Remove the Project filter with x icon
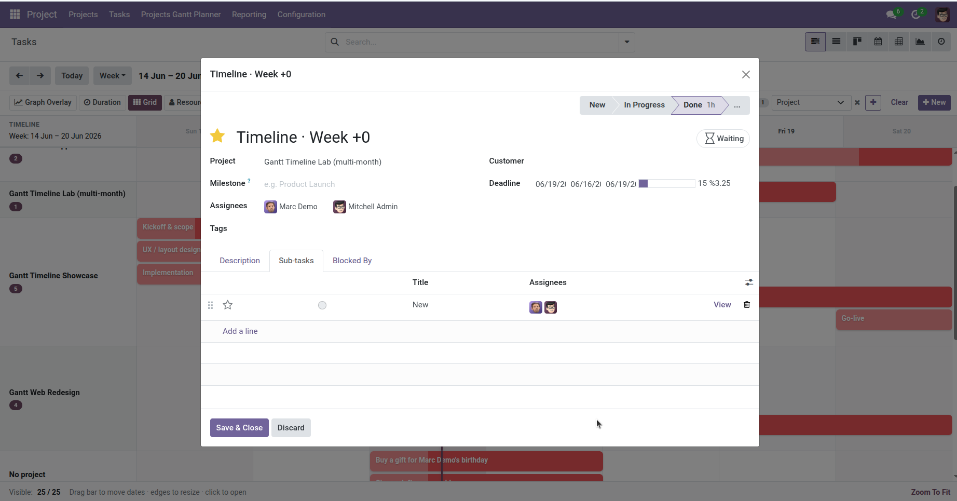This screenshot has width=957, height=501. (x=857, y=103)
